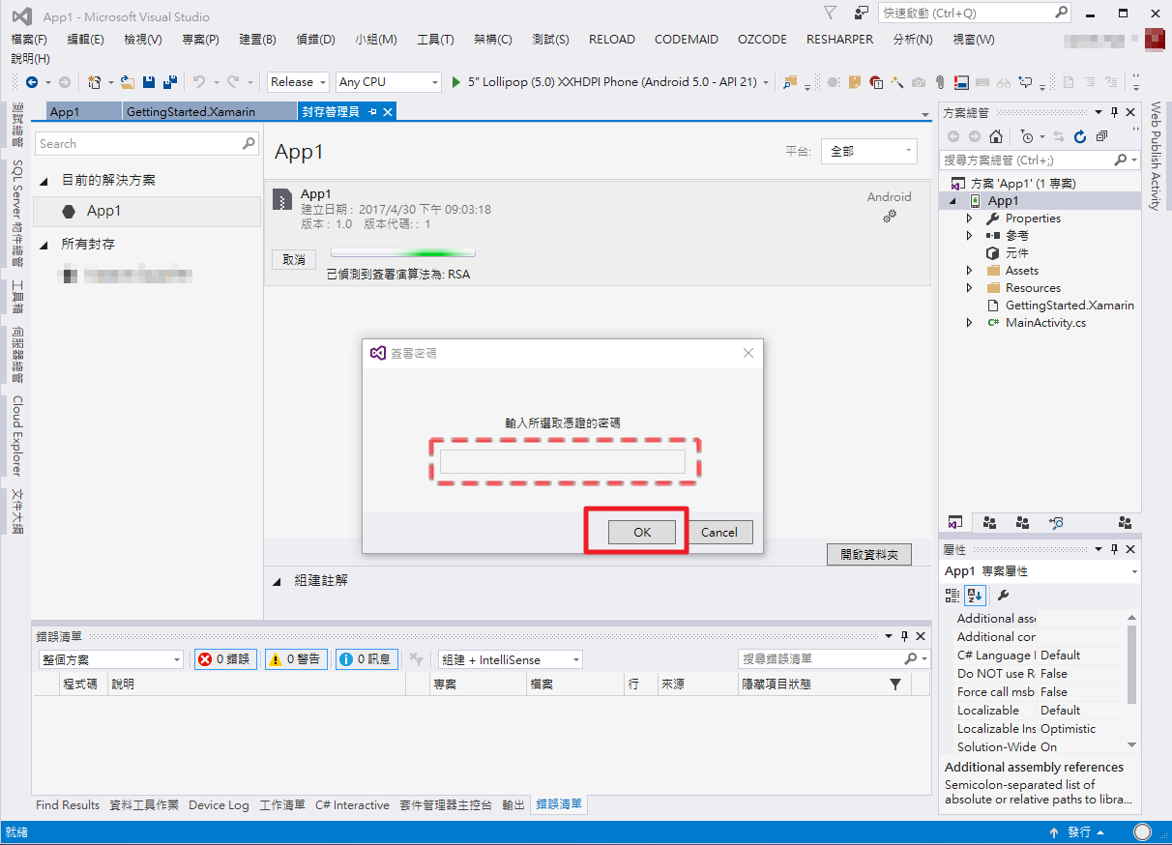Collapse the 目前的解決方案 section
This screenshot has width=1172, height=845.
coord(44,181)
